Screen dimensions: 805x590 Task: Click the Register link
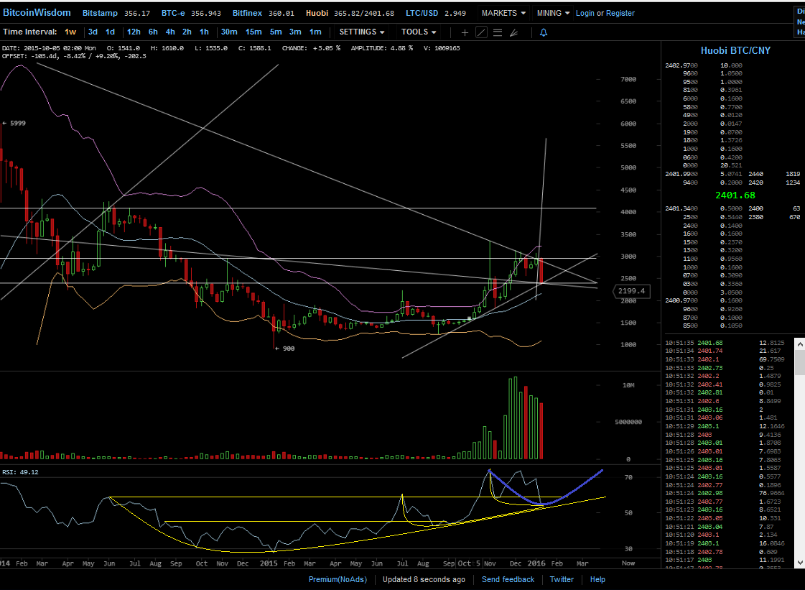coord(620,13)
